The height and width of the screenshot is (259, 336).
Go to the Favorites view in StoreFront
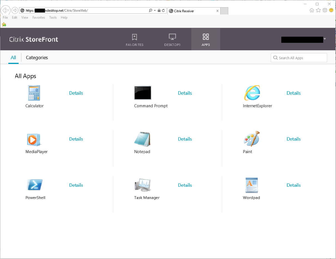134,39
